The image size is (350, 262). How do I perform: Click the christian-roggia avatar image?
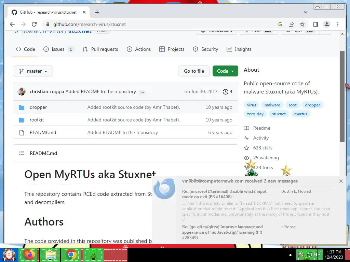point(22,91)
